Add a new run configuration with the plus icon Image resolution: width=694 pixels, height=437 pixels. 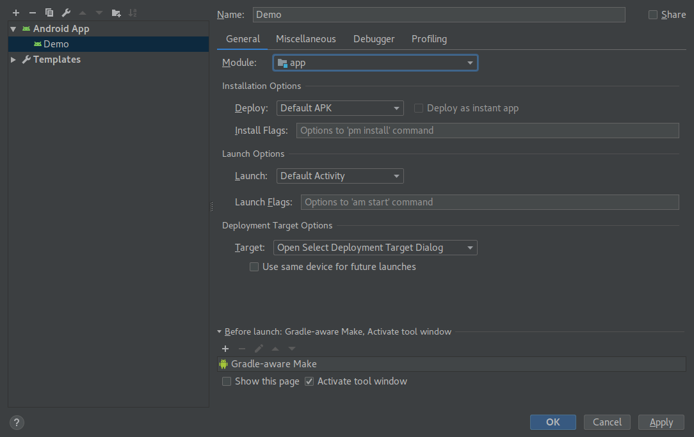15,12
